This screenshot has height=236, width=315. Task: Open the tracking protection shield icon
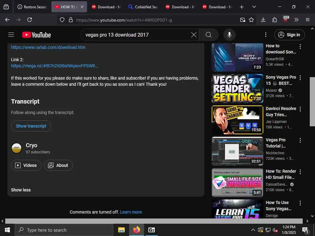point(62,20)
